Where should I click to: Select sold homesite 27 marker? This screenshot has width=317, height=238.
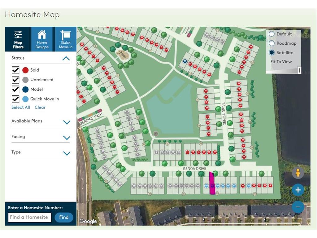coord(206,91)
